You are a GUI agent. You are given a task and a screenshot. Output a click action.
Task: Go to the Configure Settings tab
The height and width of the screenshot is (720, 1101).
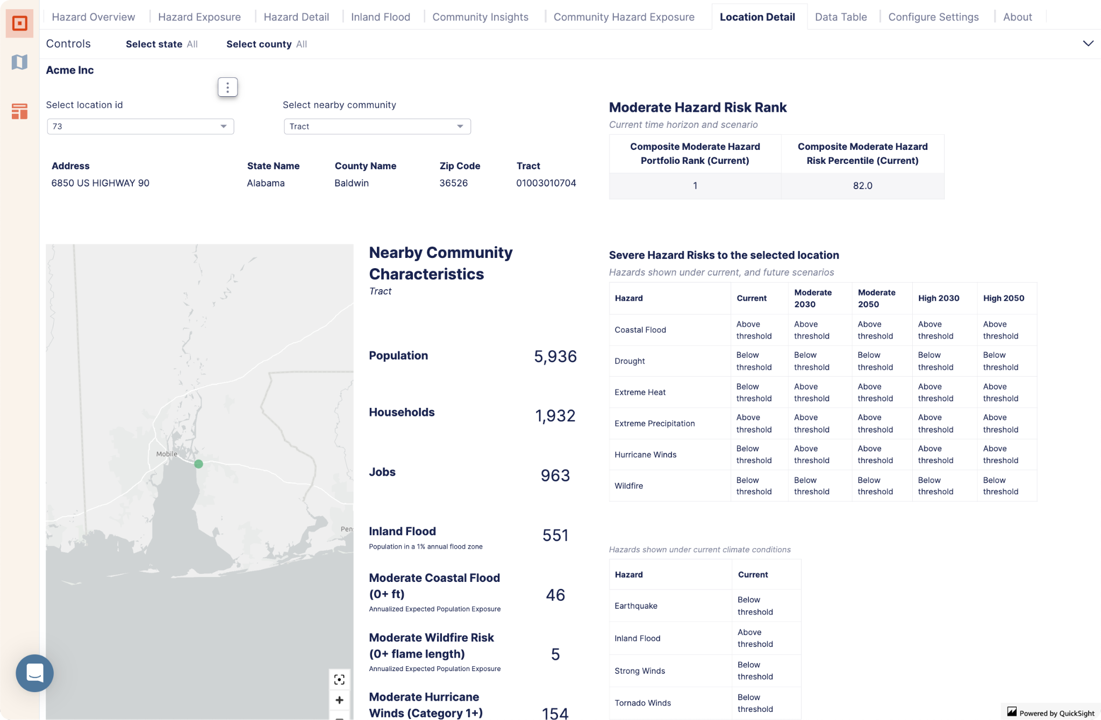933,17
